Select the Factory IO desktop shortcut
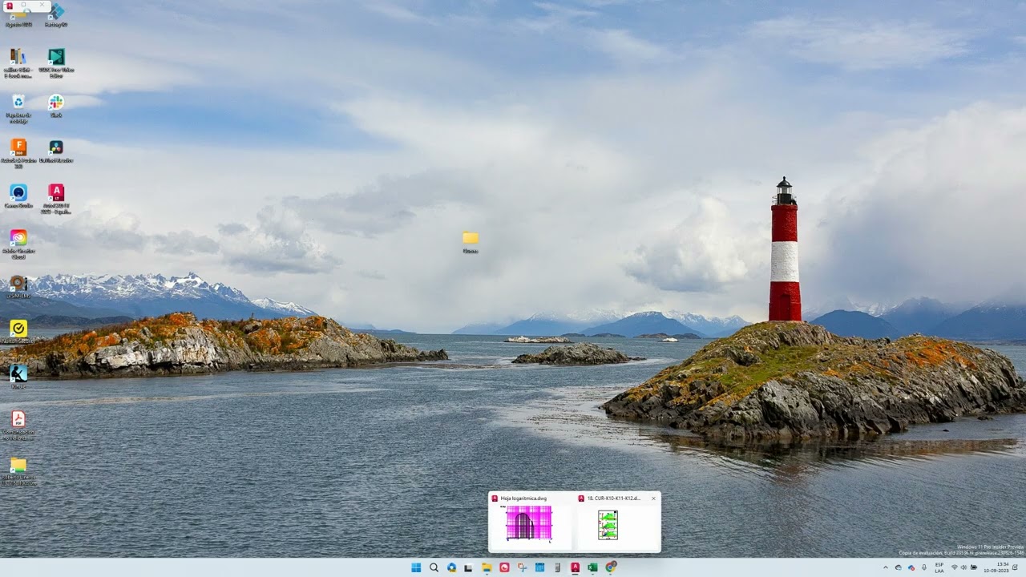Viewport: 1026px width, 577px height. 56,14
